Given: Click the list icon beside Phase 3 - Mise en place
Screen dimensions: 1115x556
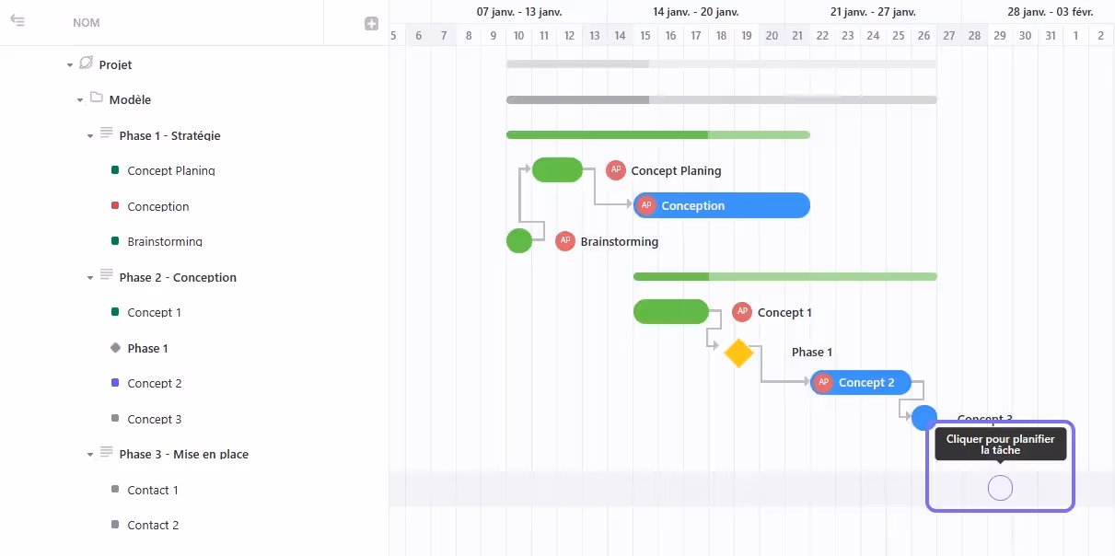Looking at the screenshot, I should pos(107,452).
